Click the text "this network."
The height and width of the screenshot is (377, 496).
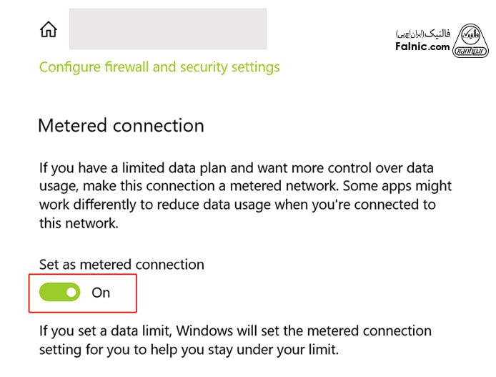coord(77,222)
